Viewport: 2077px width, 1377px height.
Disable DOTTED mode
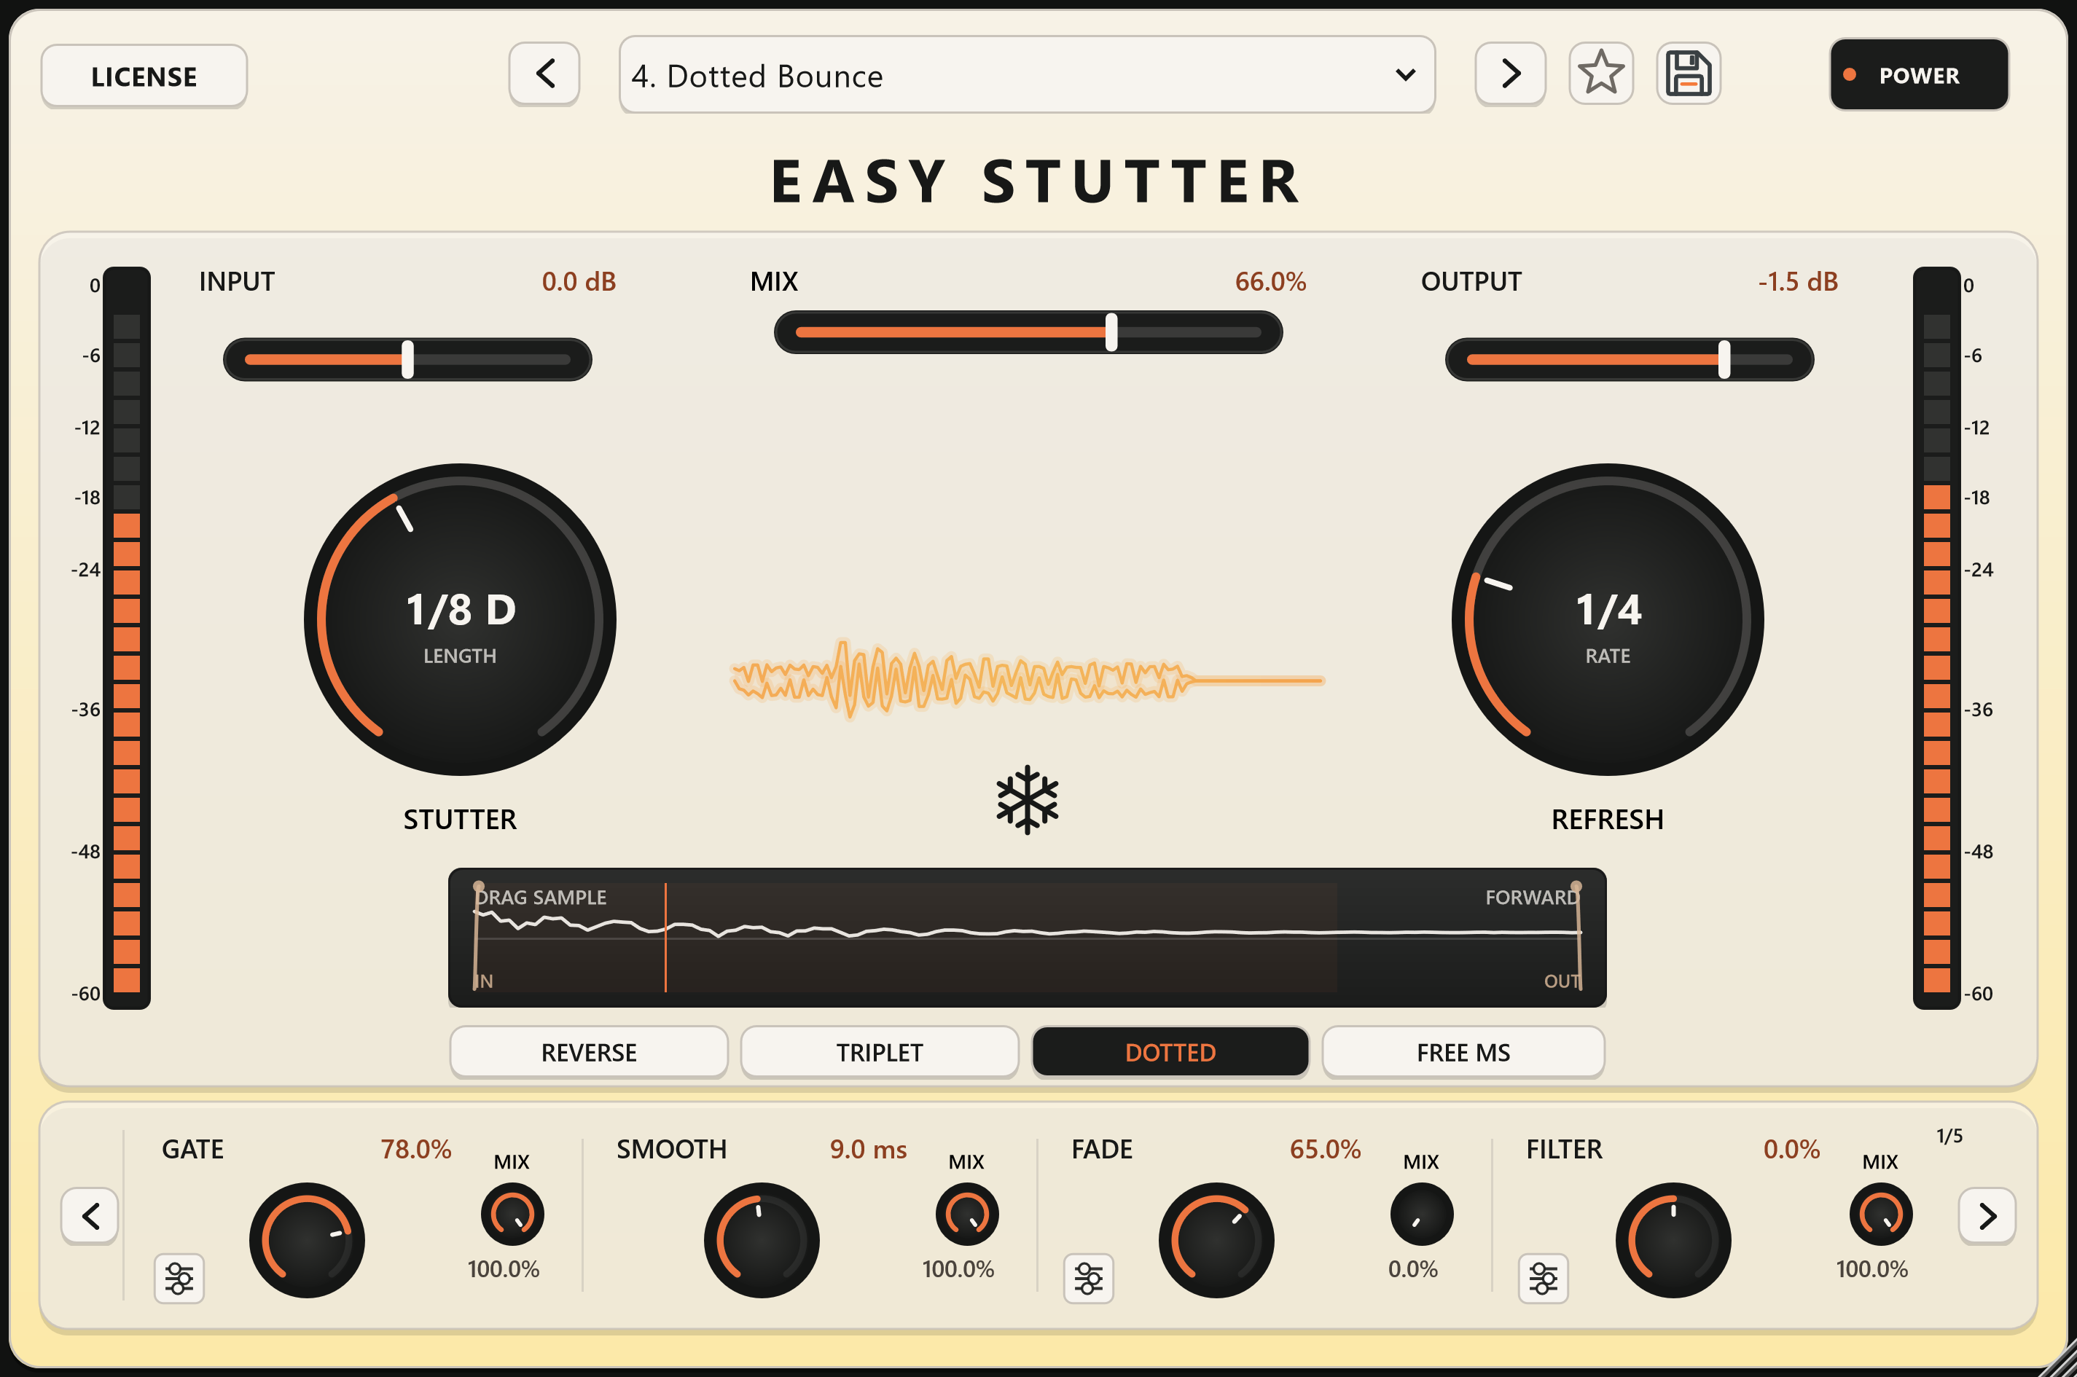click(1170, 1052)
